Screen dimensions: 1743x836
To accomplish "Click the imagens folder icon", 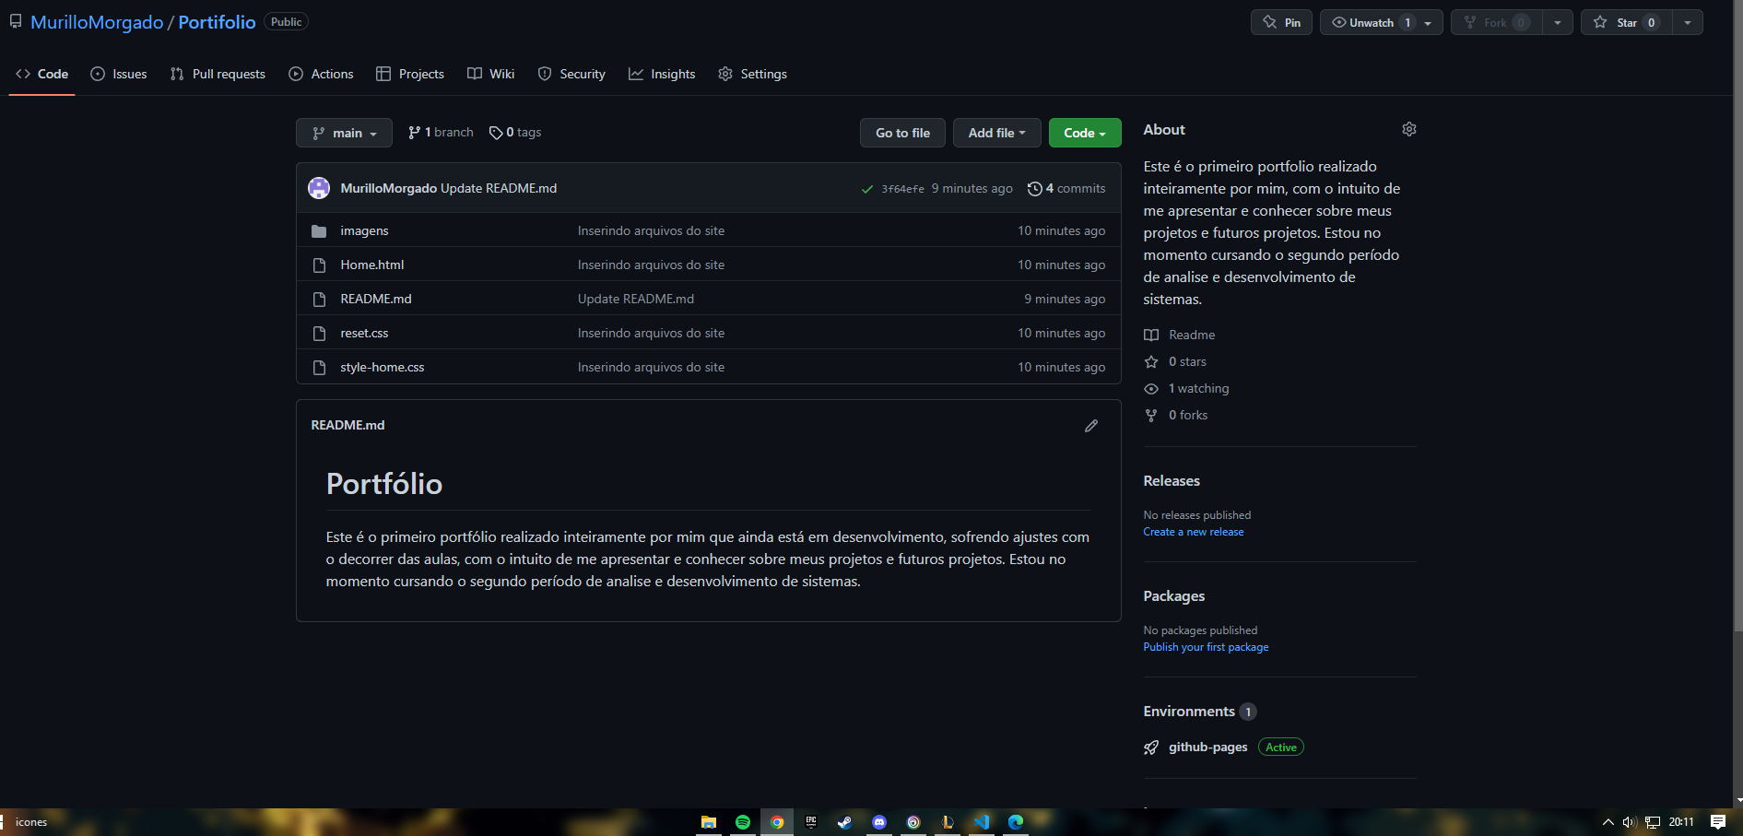I will coord(319,231).
